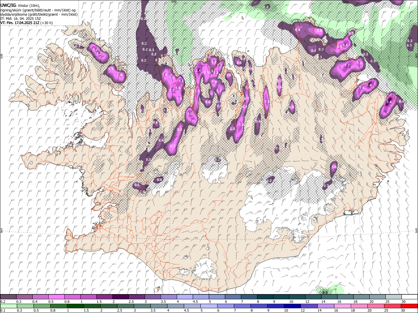The height and width of the screenshot is (313, 418).
Task: Select the dark teal 8–9 snow legend swatch
Action: (x=265, y=297)
